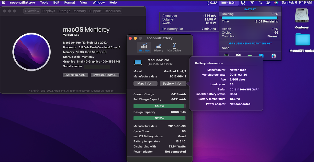Click the System Report button
314x162 pixels.
(x=76, y=75)
